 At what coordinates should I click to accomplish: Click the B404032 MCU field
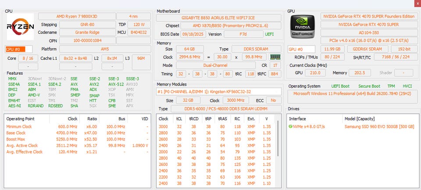[x=139, y=32]
